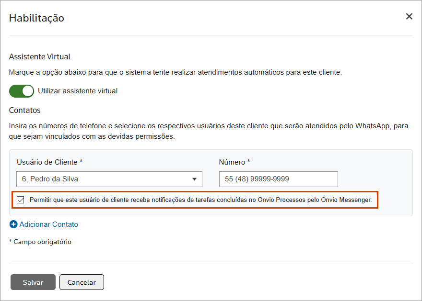This screenshot has width=422, height=301.
Task: Uncheck the task notifications permission checkbox
Action: coord(21,200)
